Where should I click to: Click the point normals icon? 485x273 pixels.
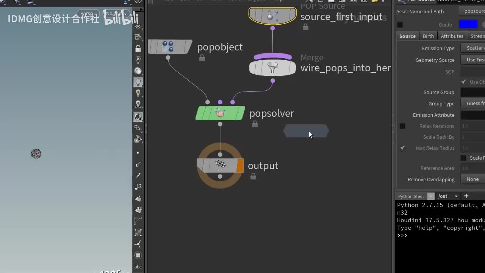(138, 164)
